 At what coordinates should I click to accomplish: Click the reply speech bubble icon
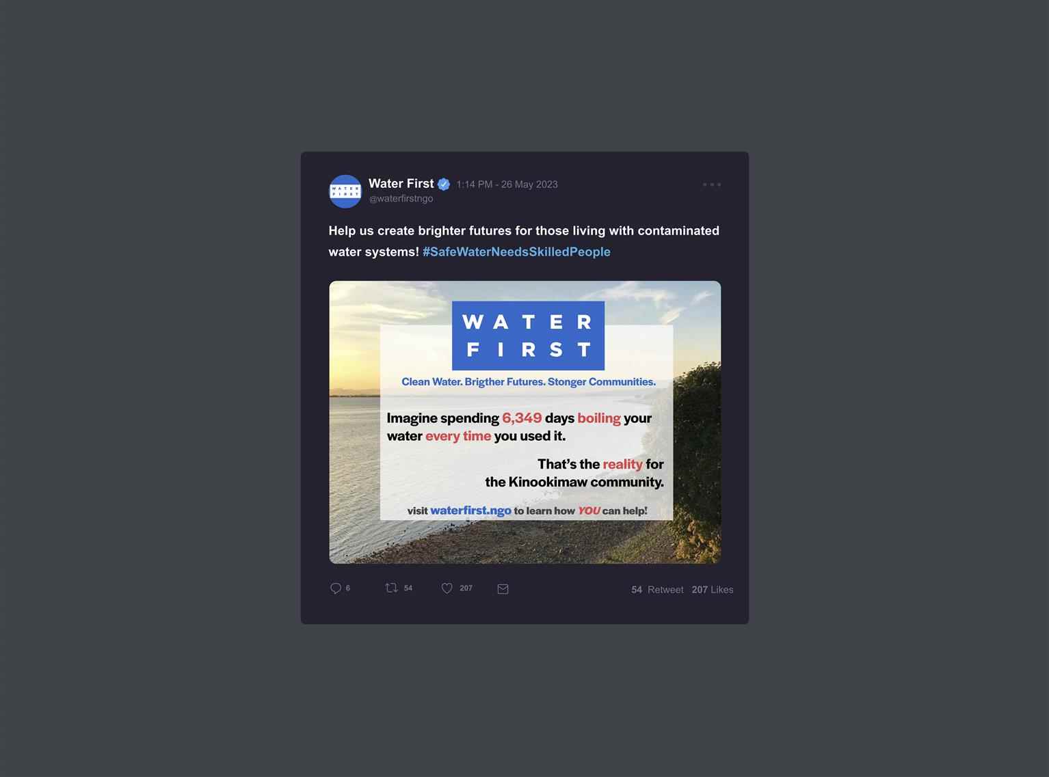[x=336, y=588]
